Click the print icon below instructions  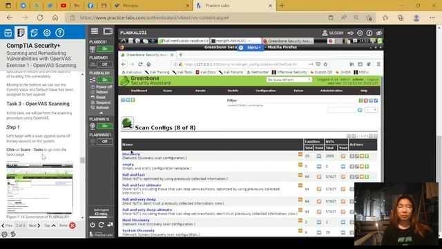5,234
